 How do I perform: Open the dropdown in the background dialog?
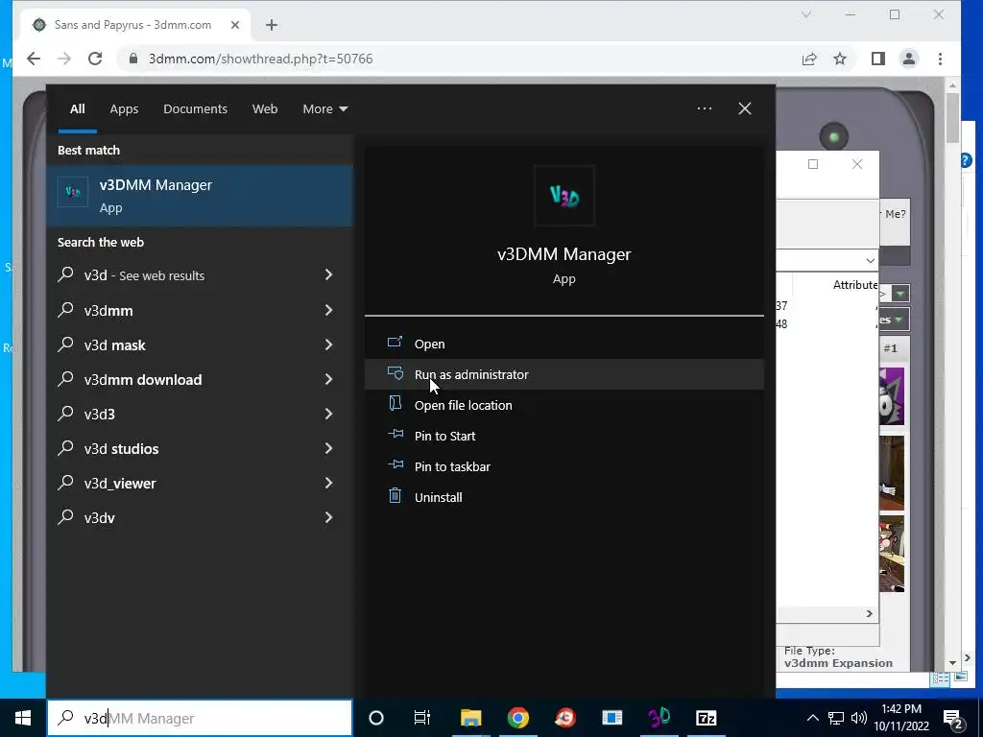pos(870,260)
